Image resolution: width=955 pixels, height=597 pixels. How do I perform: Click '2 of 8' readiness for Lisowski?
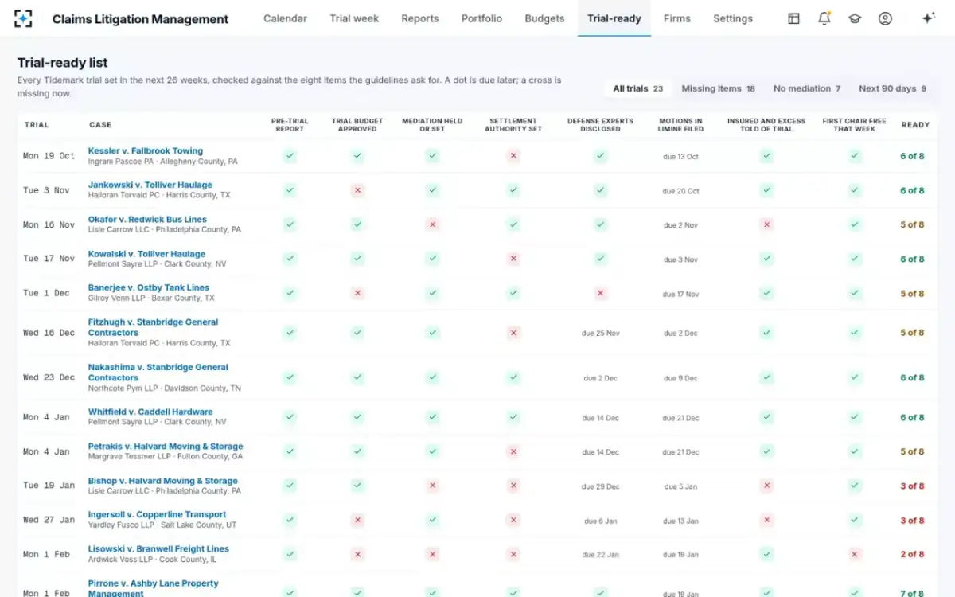pos(912,554)
